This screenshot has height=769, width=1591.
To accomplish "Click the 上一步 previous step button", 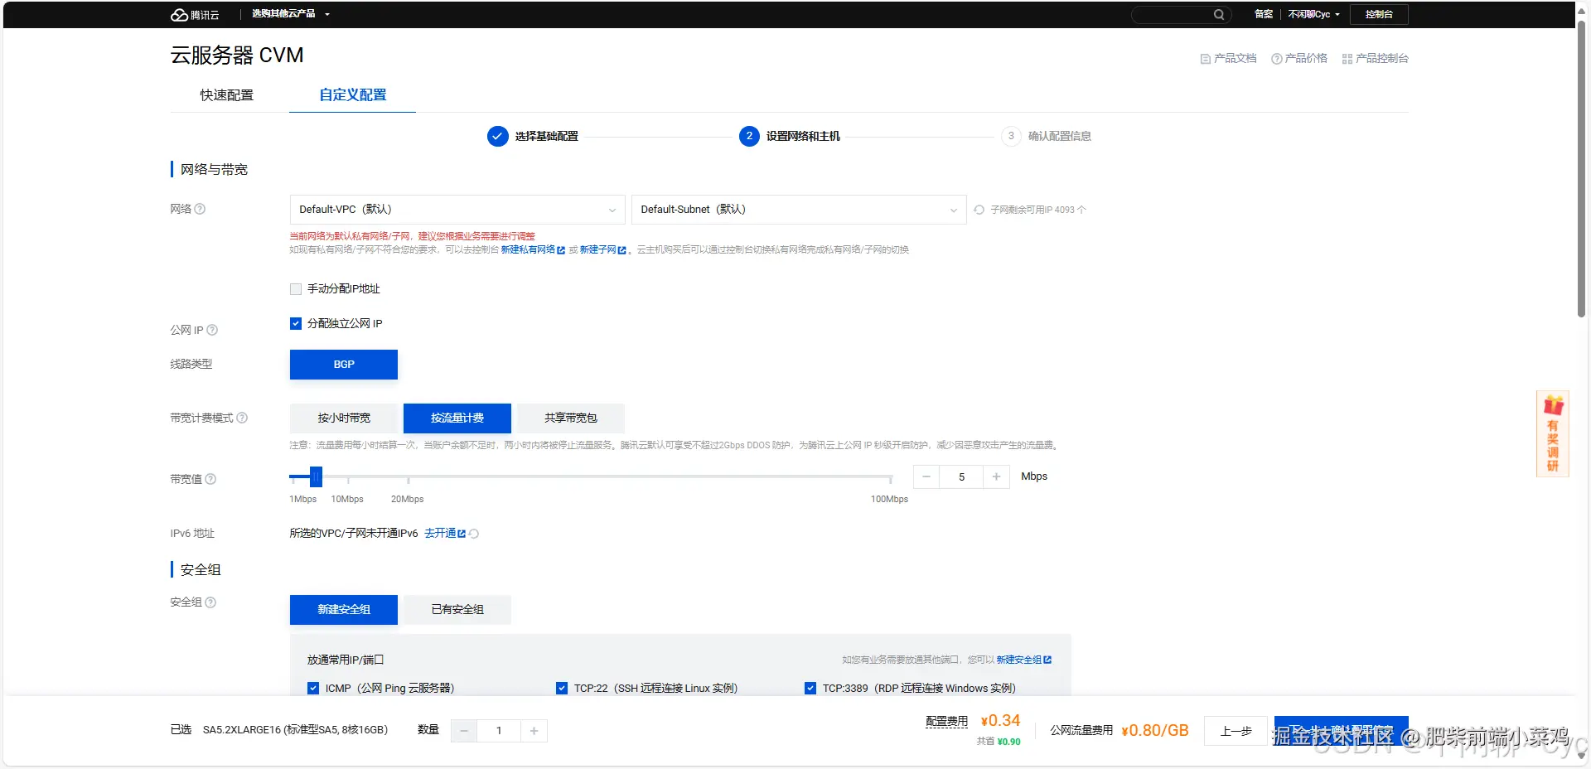I will [1236, 731].
